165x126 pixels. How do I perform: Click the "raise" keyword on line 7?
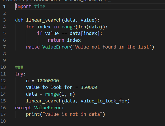point(33,47)
